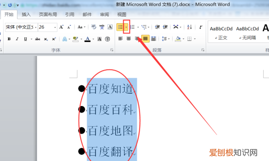Open the 引用 tab

pyautogui.click(x=69, y=15)
